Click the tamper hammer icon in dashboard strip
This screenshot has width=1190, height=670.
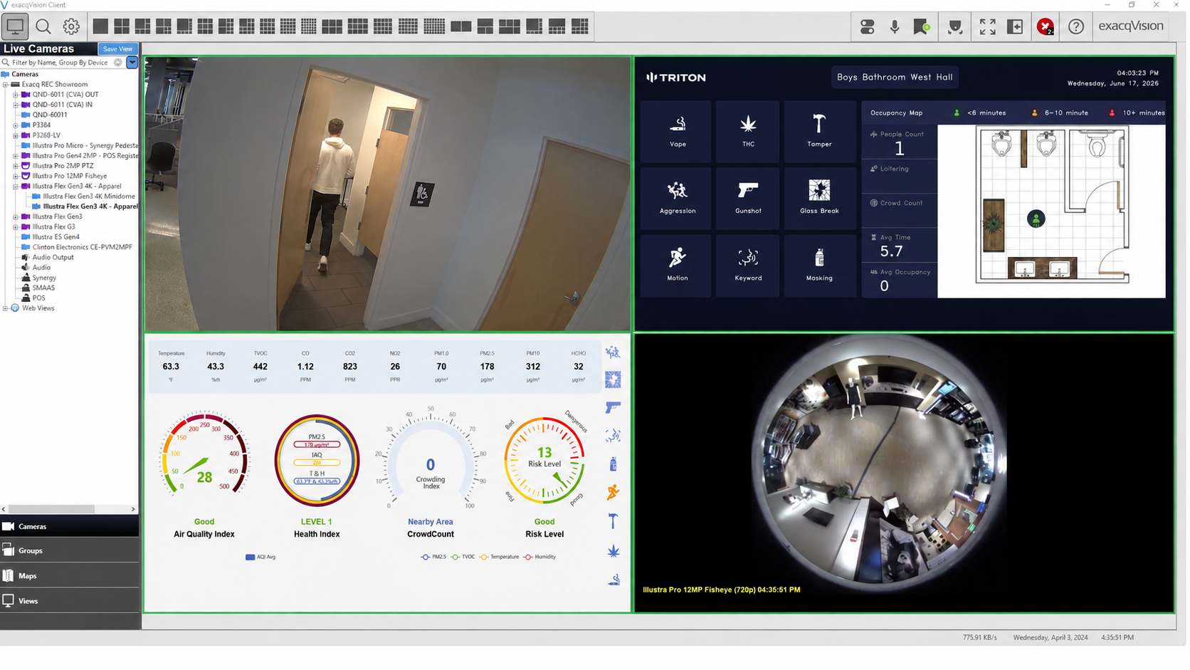click(613, 521)
